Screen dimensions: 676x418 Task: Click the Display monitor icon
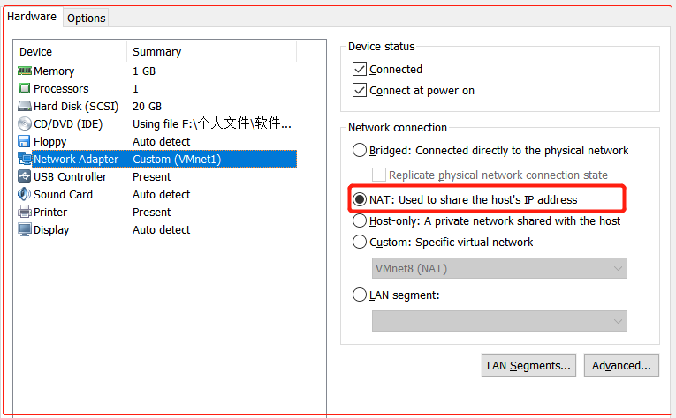click(25, 229)
